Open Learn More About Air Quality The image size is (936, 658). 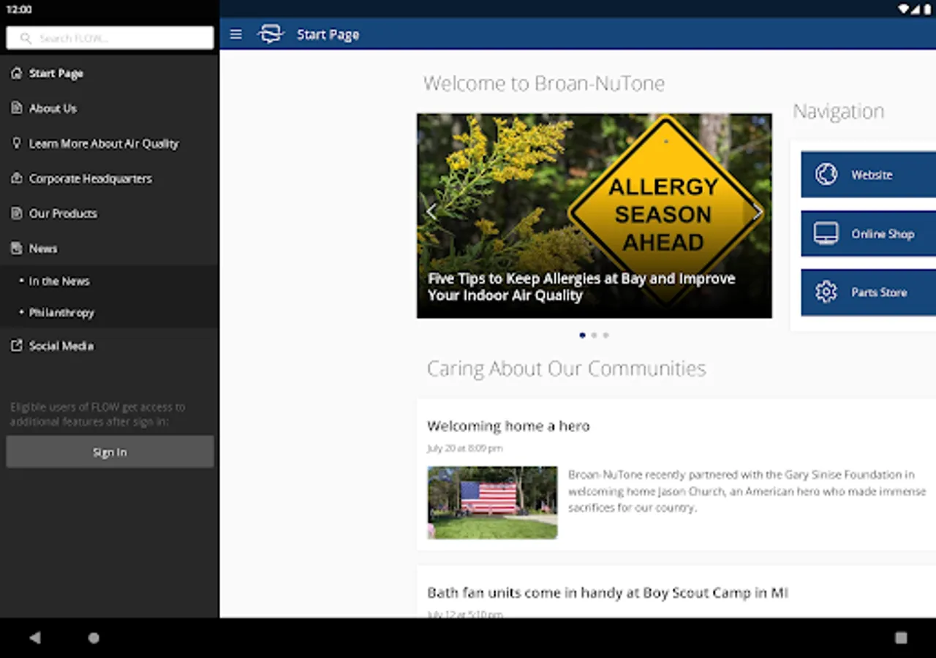(110, 143)
